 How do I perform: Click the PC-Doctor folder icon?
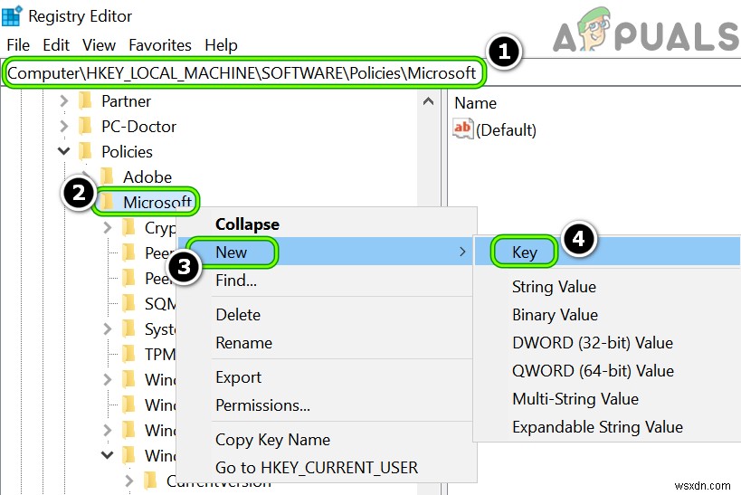tap(86, 126)
